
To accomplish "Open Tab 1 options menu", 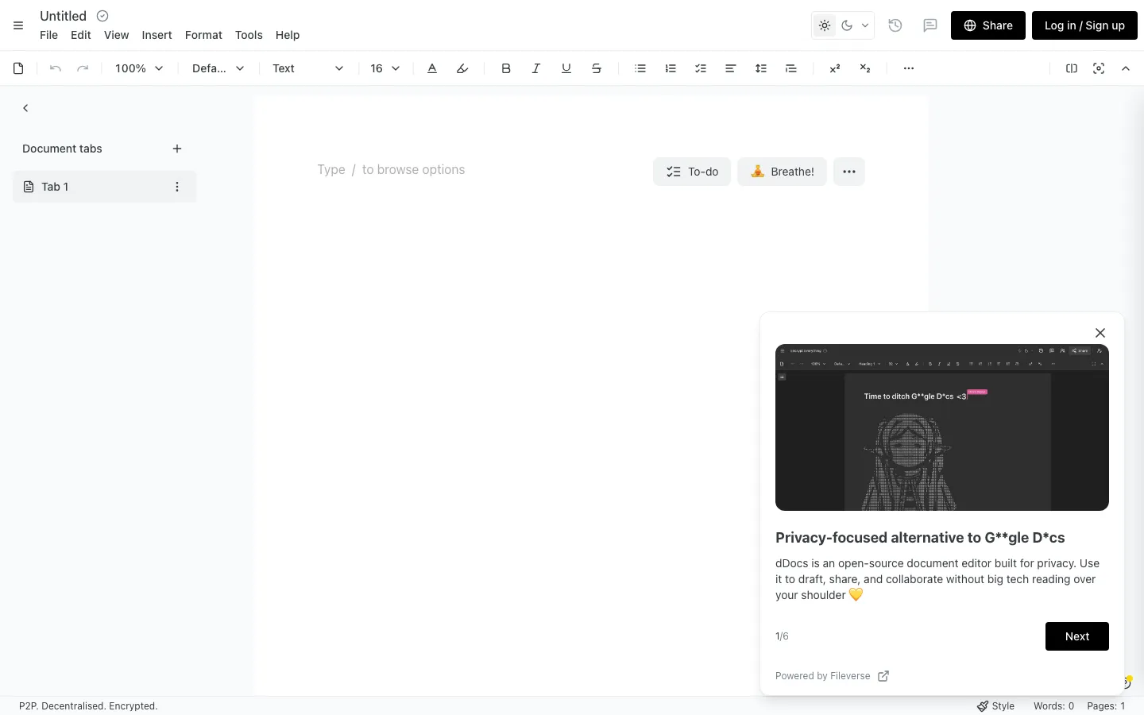I will click(x=177, y=187).
